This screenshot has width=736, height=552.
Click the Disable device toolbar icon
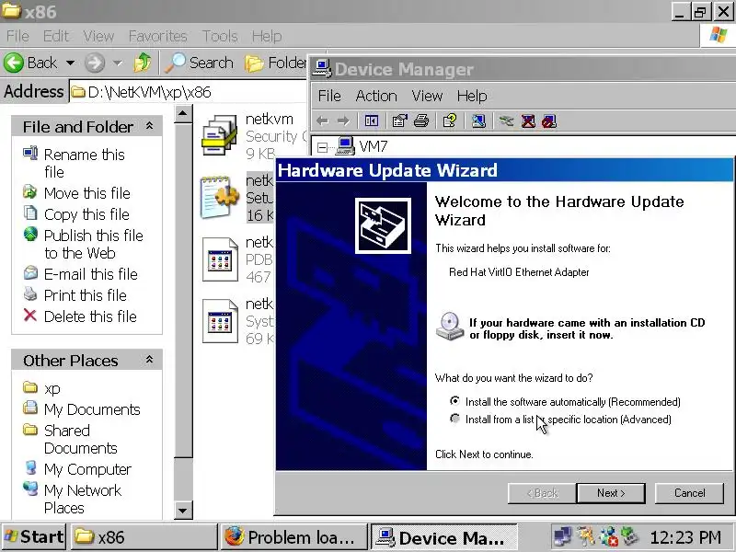click(x=548, y=121)
